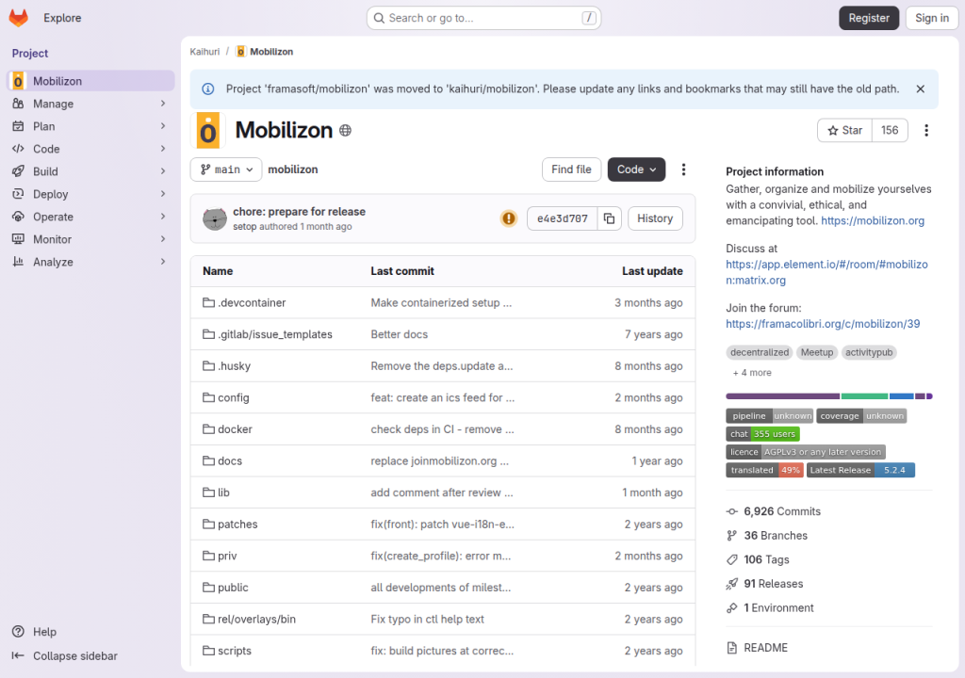965x678 pixels.
Task: Dismiss the project moved alert banner
Action: click(x=920, y=89)
